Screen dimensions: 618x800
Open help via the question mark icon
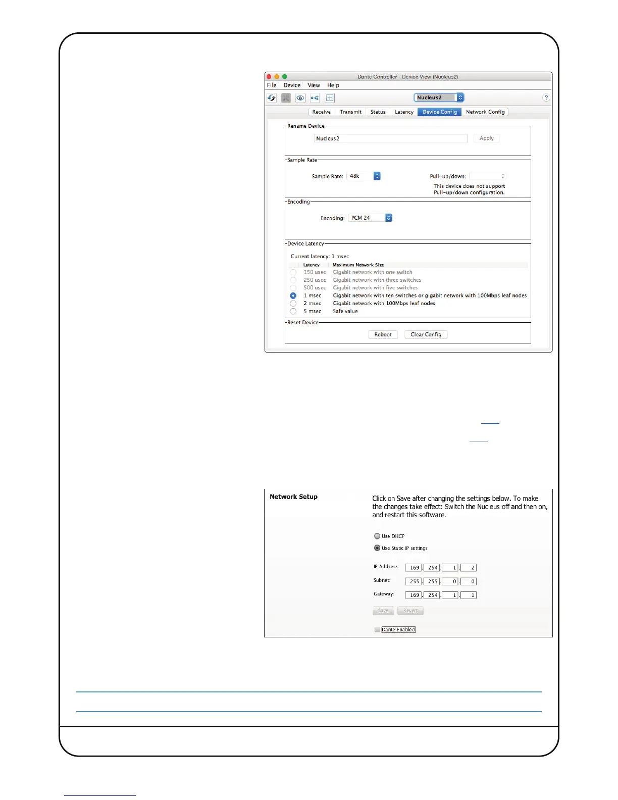click(x=546, y=97)
